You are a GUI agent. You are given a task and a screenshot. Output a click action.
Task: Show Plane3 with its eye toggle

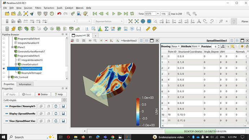pyautogui.click(x=4, y=47)
